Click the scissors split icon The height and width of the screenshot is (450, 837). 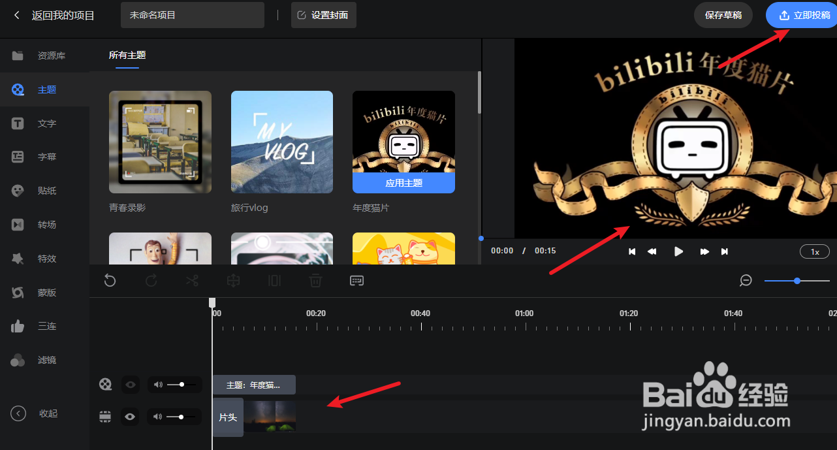point(192,281)
